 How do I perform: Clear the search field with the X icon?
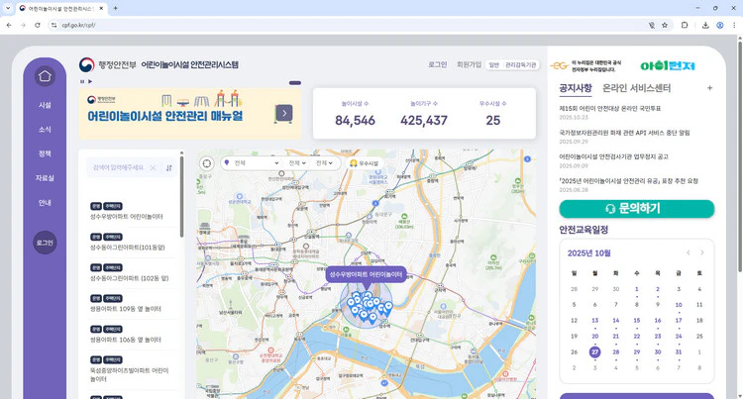tap(153, 167)
